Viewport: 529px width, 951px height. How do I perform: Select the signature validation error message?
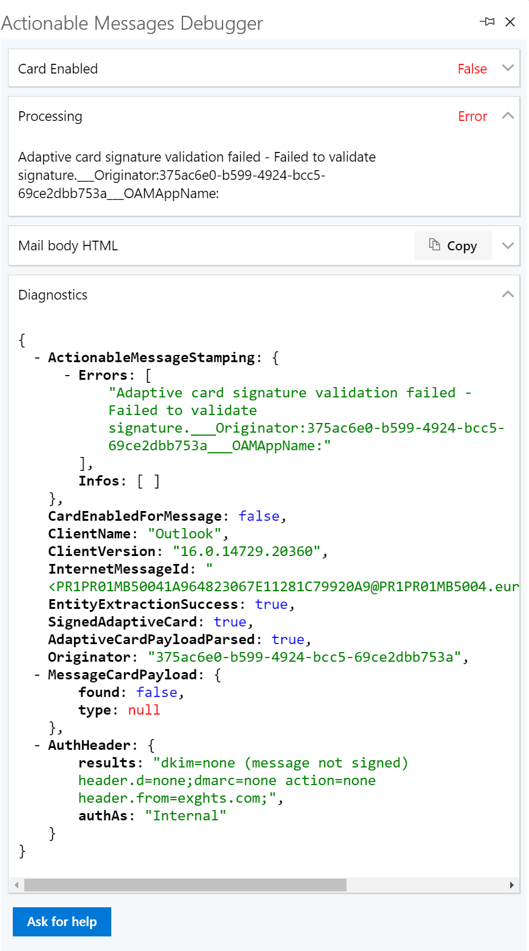(195, 176)
